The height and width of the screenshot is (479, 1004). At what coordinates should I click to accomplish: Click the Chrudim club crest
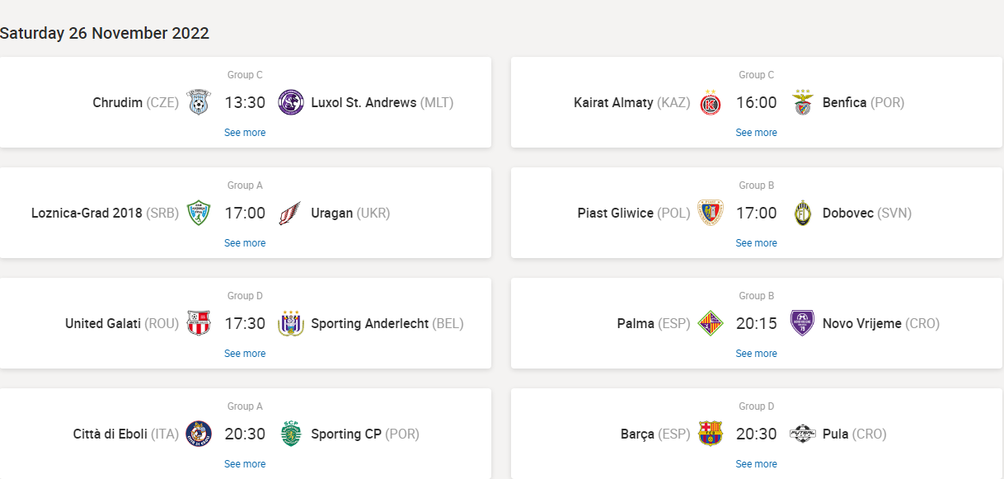tap(199, 103)
